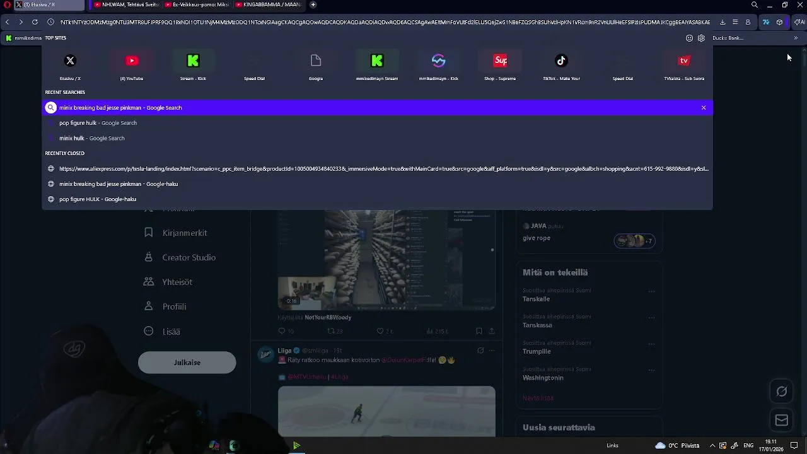807x454 pixels.
Task: Open the downloads icon in toolbar
Action: coord(723,22)
